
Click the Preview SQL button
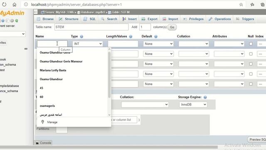click(257, 140)
